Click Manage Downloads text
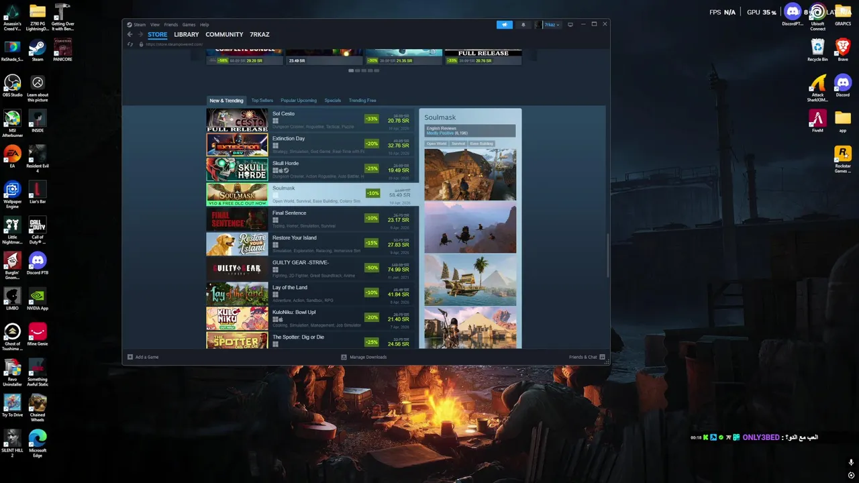Viewport: 859px width, 483px height. 368,357
